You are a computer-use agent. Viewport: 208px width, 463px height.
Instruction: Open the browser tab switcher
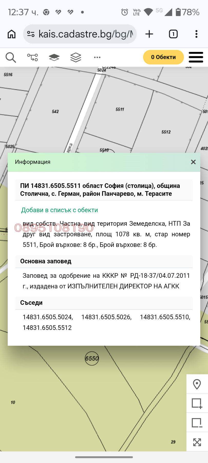coord(173,34)
